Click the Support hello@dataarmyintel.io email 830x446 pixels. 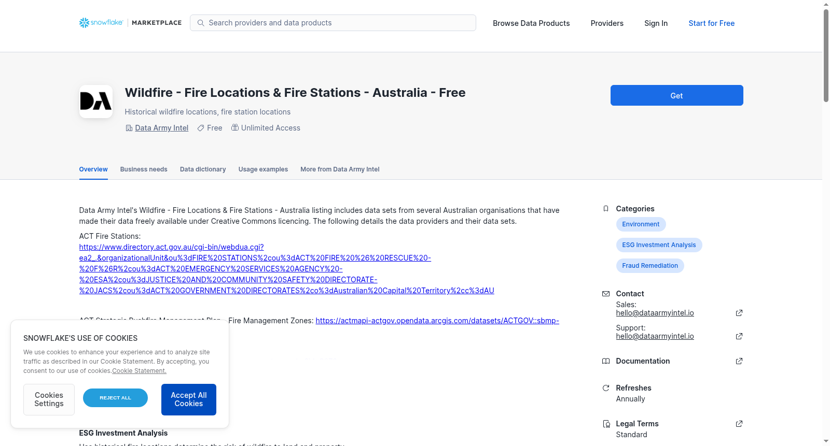tap(655, 336)
